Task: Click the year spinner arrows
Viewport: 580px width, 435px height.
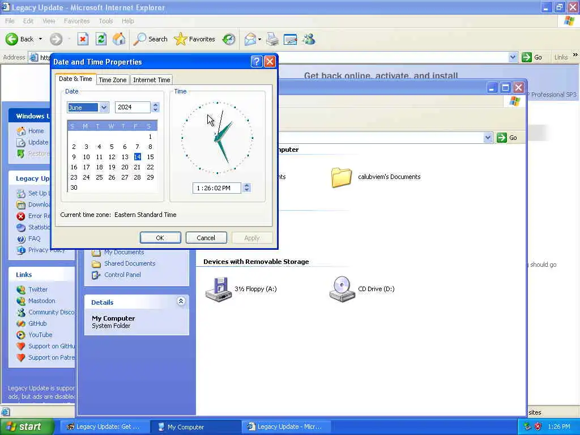Action: (155, 107)
